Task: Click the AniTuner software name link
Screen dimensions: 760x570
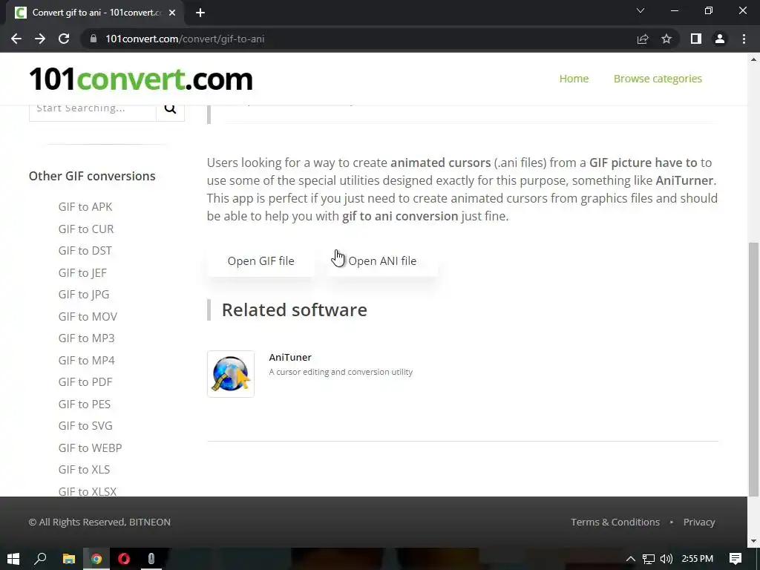Action: pyautogui.click(x=290, y=357)
